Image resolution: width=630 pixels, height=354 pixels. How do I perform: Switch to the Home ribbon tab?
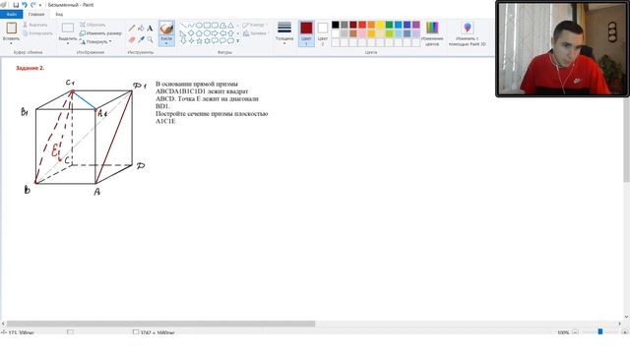click(36, 14)
